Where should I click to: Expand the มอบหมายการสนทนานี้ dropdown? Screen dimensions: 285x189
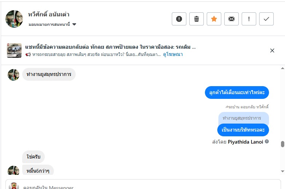click(74, 25)
